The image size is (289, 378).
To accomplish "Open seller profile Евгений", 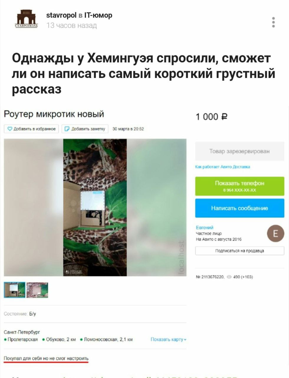I will click(205, 227).
